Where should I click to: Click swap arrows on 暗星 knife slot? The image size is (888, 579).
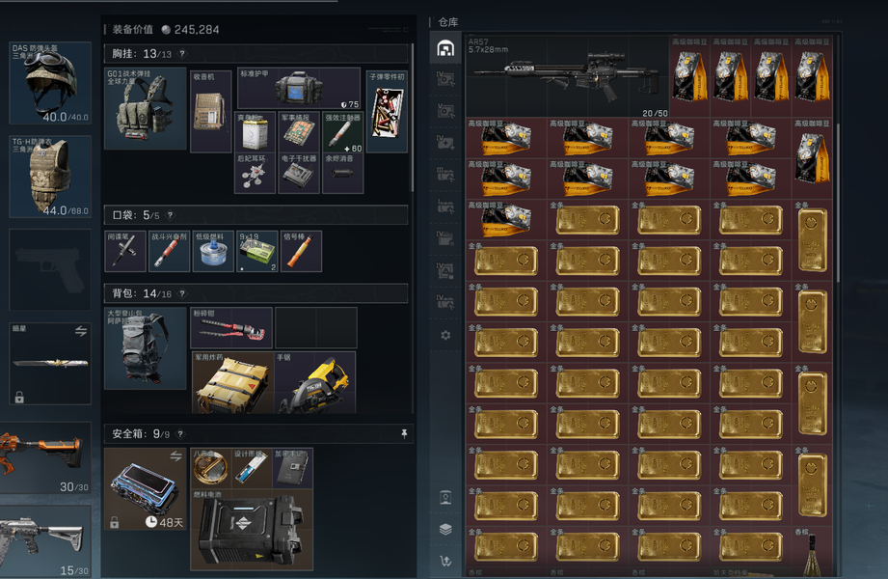81,331
